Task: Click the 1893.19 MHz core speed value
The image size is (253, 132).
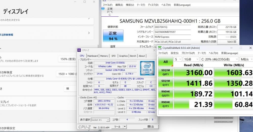Action: click(104, 101)
